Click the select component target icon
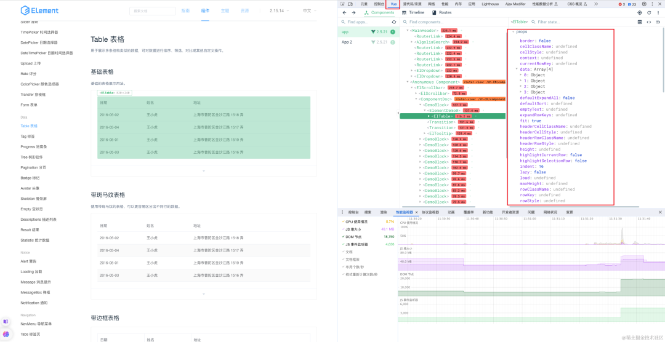The height and width of the screenshot is (342, 665). coord(639,12)
